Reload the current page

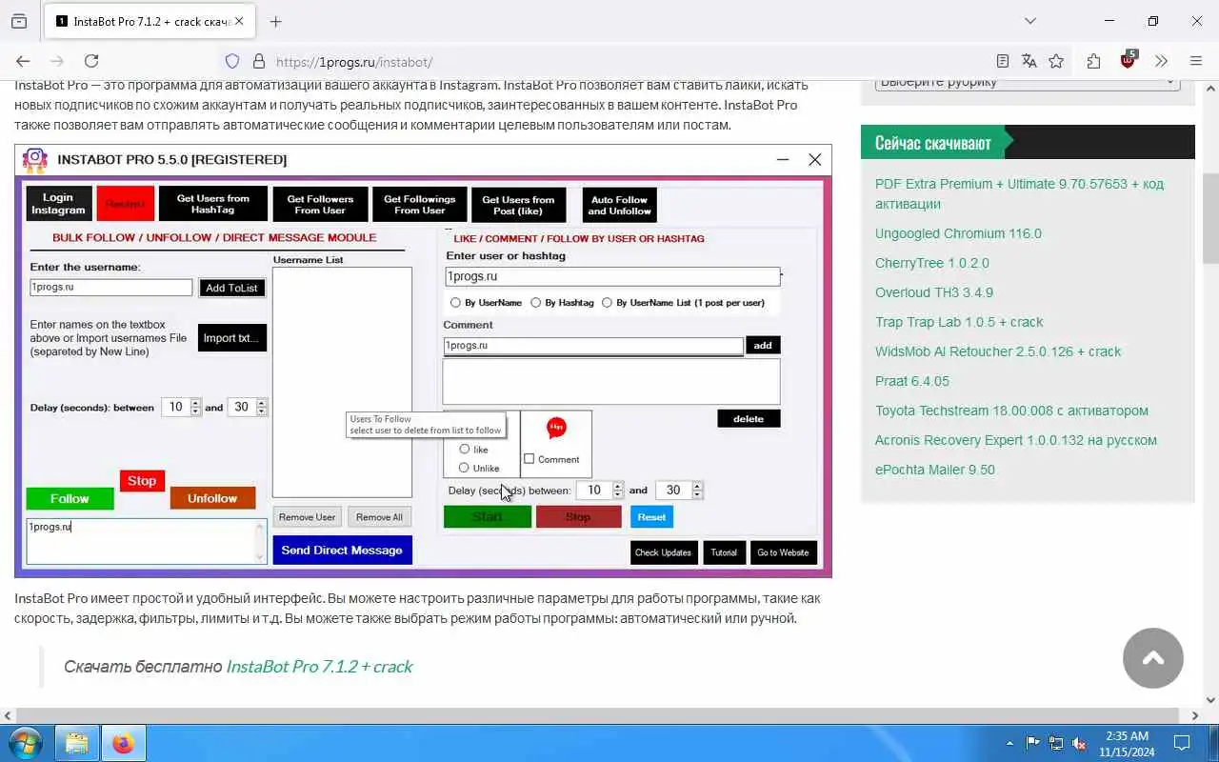(91, 61)
